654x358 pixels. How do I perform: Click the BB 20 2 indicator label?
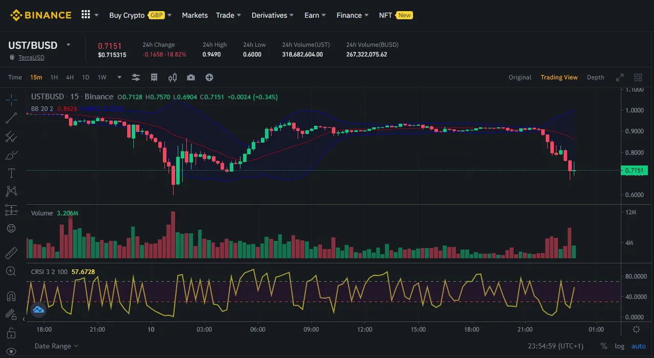click(x=42, y=109)
